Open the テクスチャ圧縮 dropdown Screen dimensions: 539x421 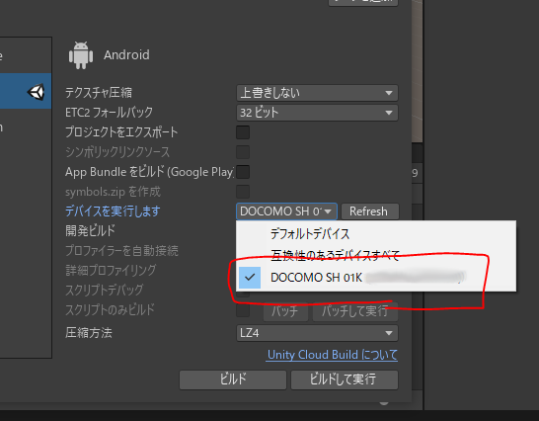(x=317, y=93)
